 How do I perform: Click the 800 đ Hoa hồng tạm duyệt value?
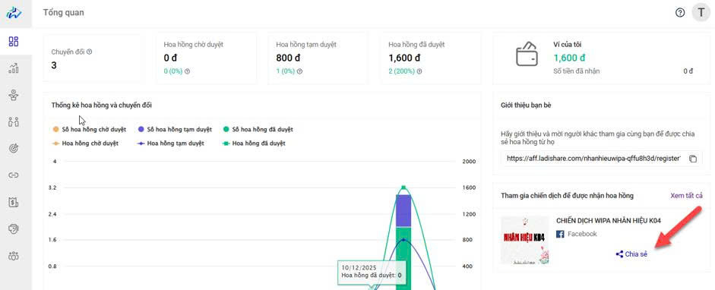288,58
